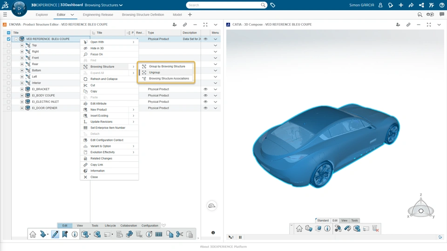447x251 pixels.
Task: Click the Share arrow icon in top bar
Action: click(411, 5)
